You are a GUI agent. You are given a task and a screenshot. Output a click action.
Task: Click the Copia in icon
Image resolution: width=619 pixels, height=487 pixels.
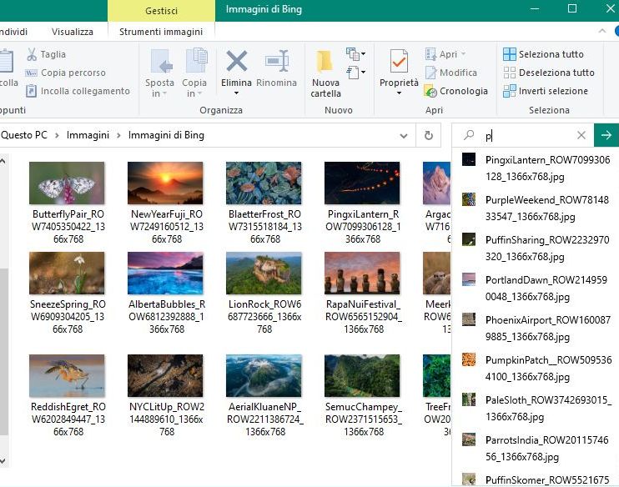196,61
